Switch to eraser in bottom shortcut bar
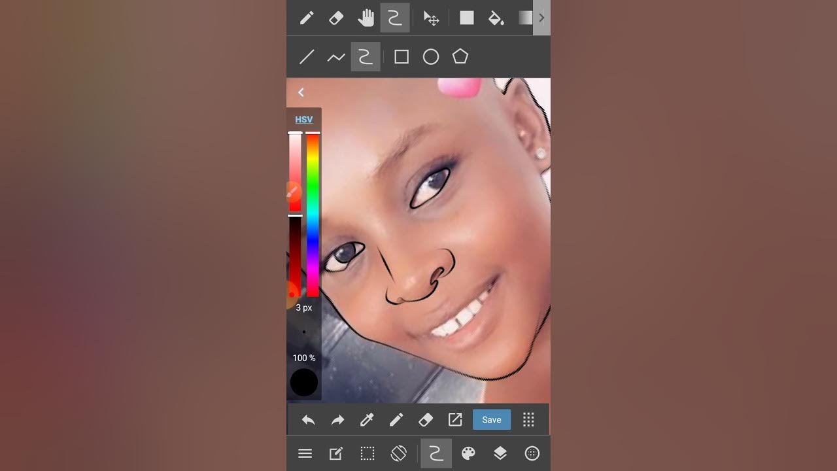The image size is (837, 471). tap(426, 420)
